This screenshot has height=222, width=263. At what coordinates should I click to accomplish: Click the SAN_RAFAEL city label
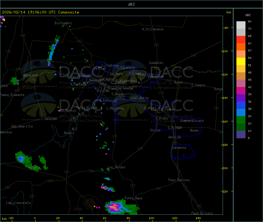click(x=107, y=79)
